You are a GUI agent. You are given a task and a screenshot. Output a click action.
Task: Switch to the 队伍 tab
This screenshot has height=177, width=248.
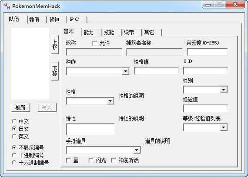click(x=17, y=19)
